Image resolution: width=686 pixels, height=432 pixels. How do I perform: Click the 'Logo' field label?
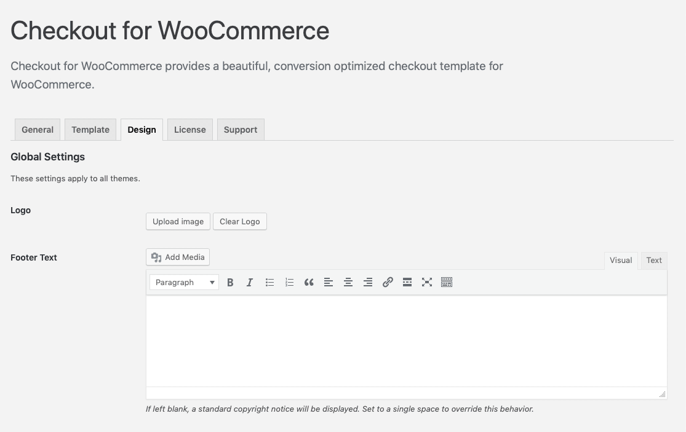click(x=20, y=211)
